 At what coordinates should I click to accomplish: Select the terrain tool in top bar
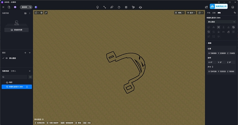pyautogui.click(x=140, y=7)
